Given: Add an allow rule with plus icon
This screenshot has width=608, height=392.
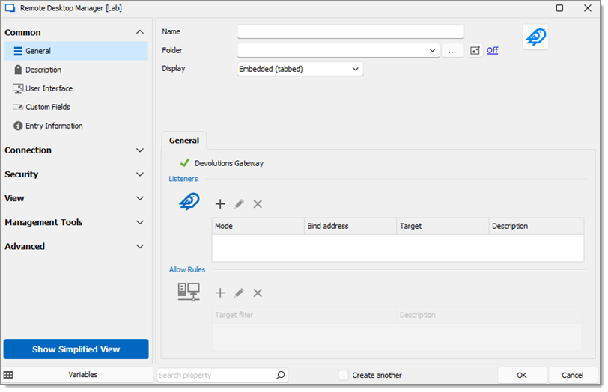Looking at the screenshot, I should tap(220, 293).
